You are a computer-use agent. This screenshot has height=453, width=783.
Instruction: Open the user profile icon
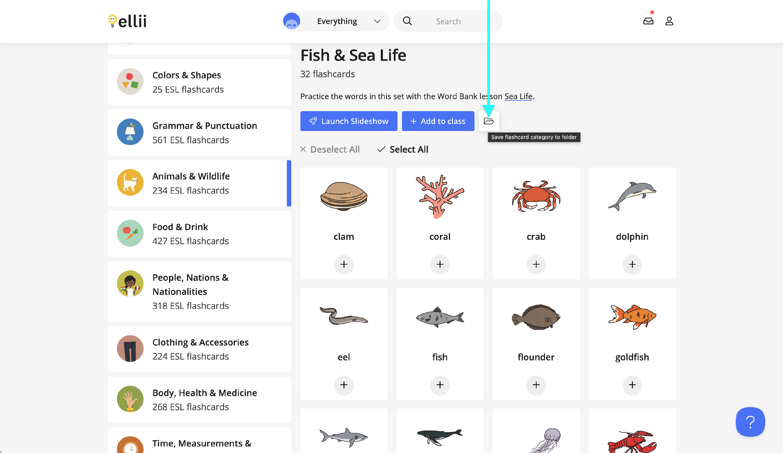(x=669, y=21)
